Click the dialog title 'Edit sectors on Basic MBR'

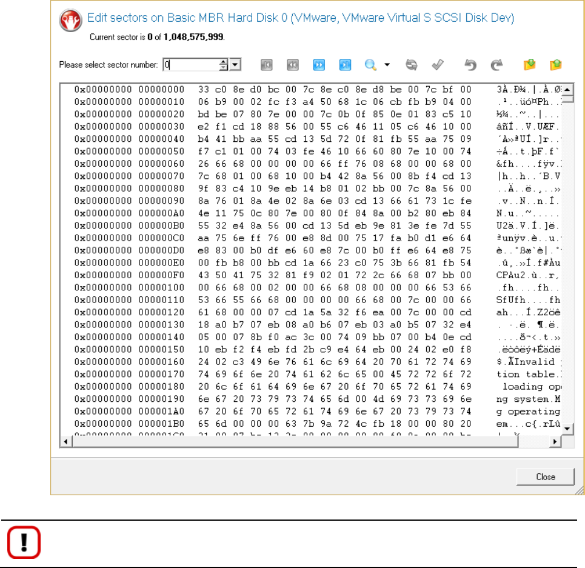pos(156,18)
